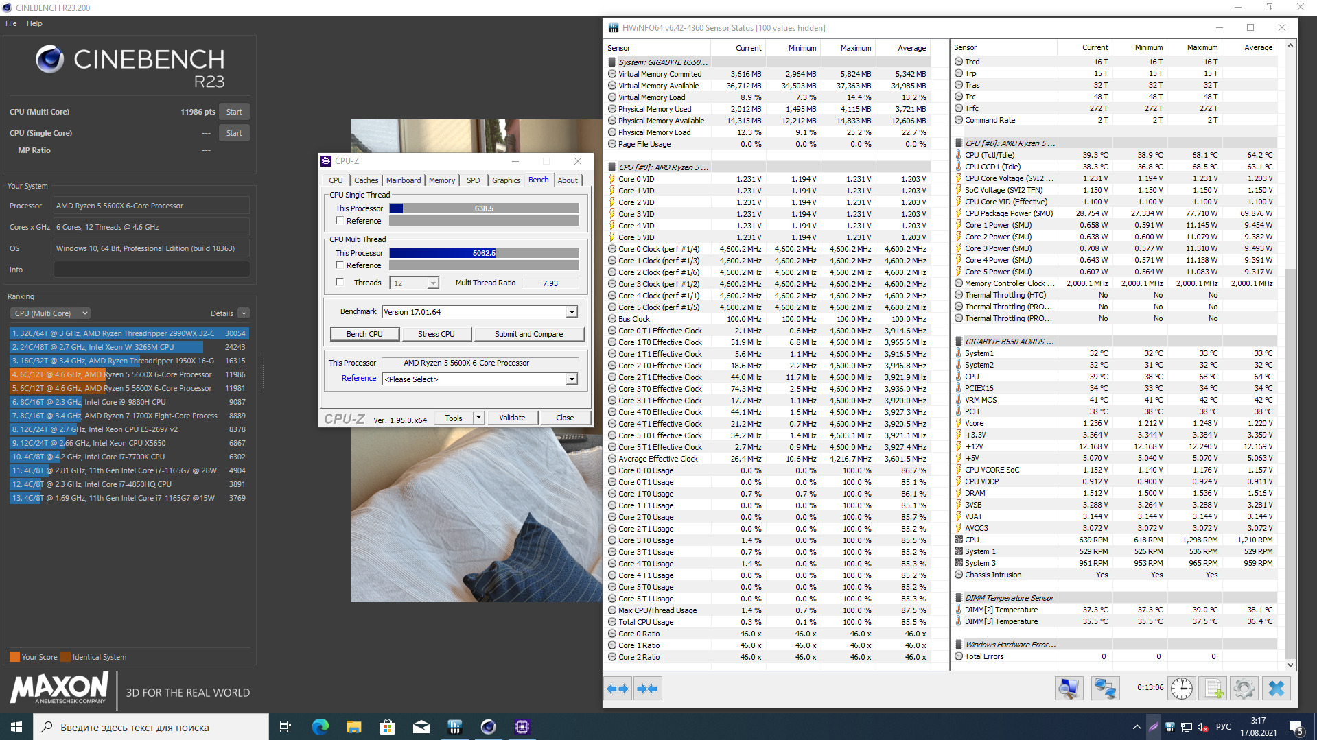Click the purple feather tray icon
Screen dimensions: 1317x740
(1153, 727)
